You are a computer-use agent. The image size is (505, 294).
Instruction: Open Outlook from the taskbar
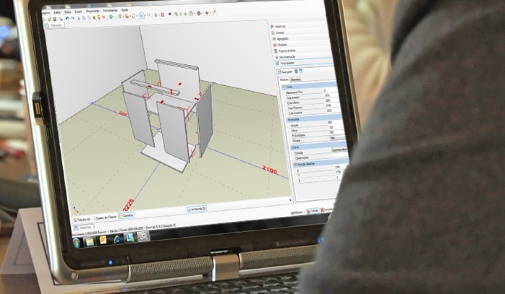click(103, 240)
